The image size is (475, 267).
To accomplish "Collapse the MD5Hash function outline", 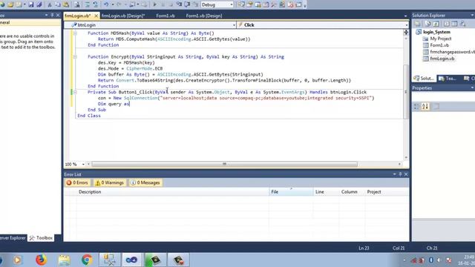I will pyautogui.click(x=75, y=33).
